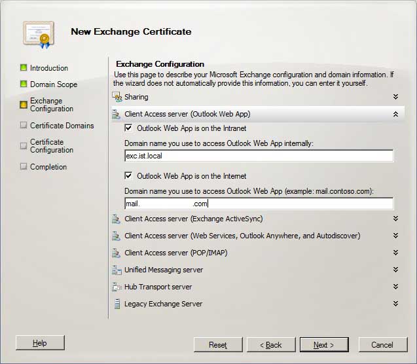
Task: Uncheck Outlook Web App is on the Internet
Action: click(x=129, y=176)
